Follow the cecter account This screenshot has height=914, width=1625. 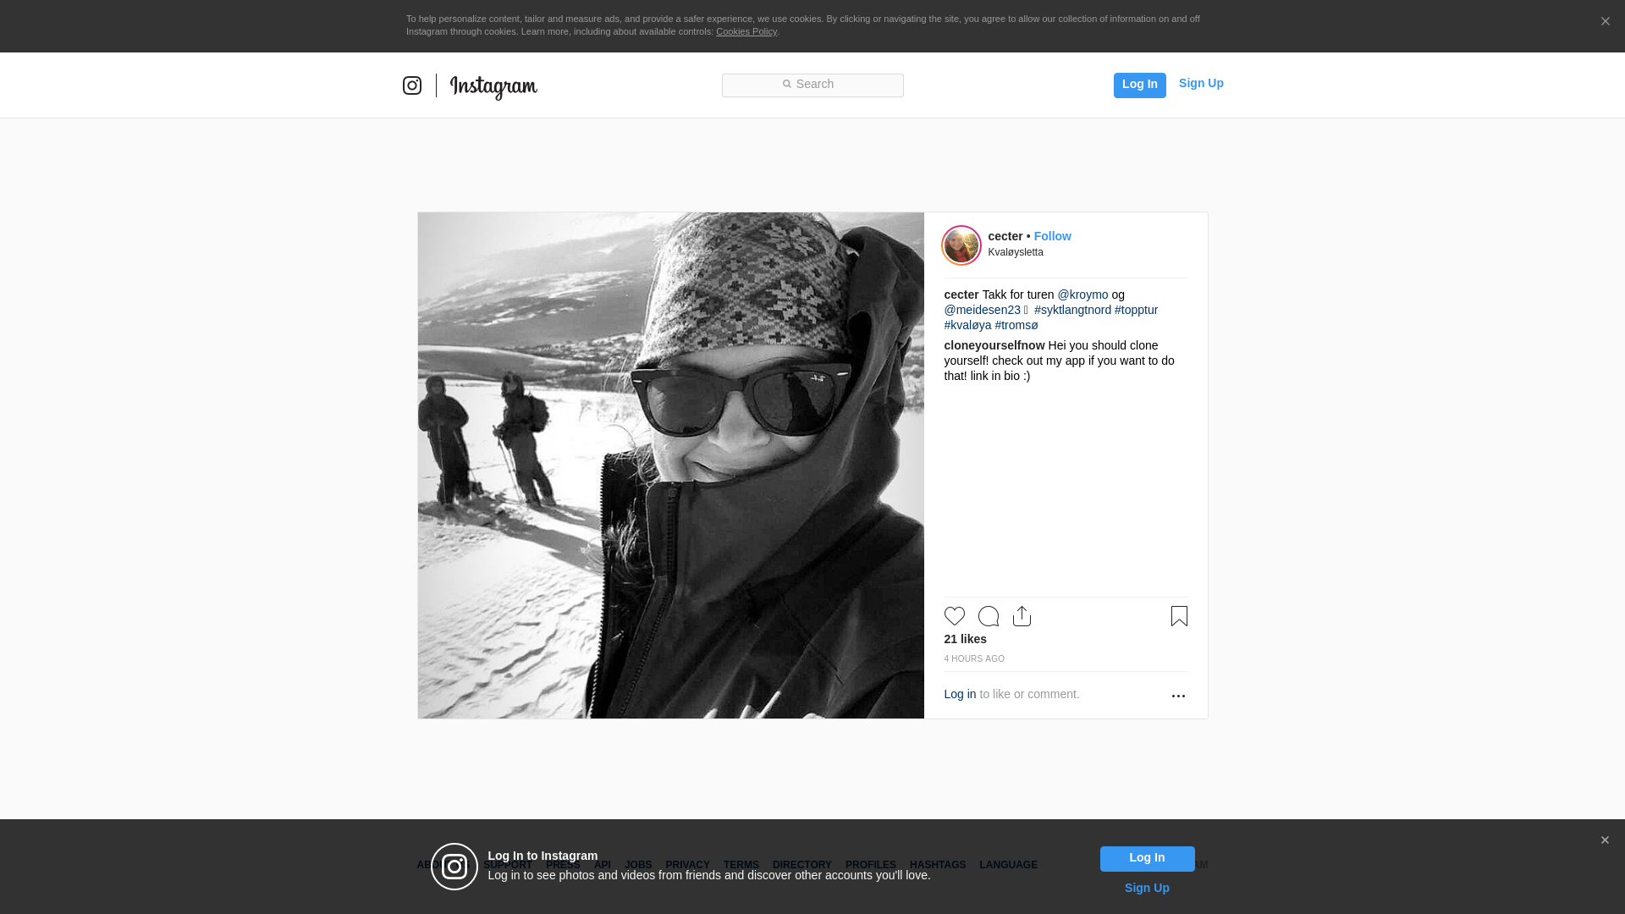1052,236
